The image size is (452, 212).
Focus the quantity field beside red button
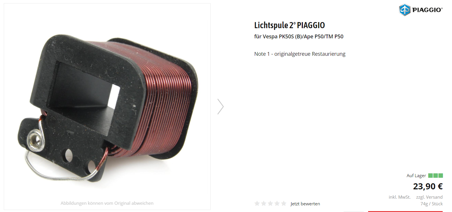click(354, 211)
